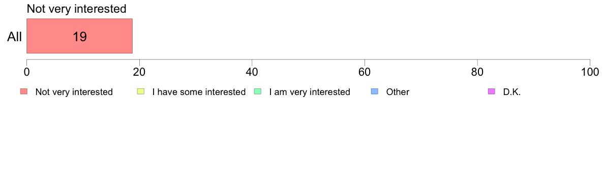Select the 'Other' legend label
The width and height of the screenshot is (604, 187).
point(398,92)
